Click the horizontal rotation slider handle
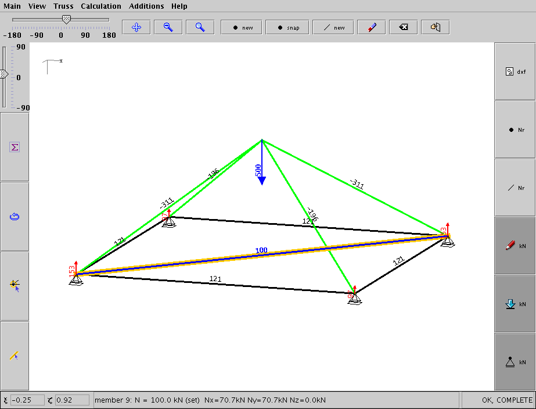 [x=66, y=19]
